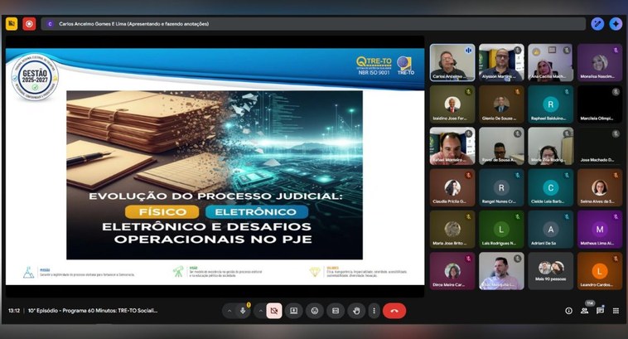Click the blue Gemini sparkle icon at top right
The width and height of the screenshot is (628, 339).
pos(616,24)
